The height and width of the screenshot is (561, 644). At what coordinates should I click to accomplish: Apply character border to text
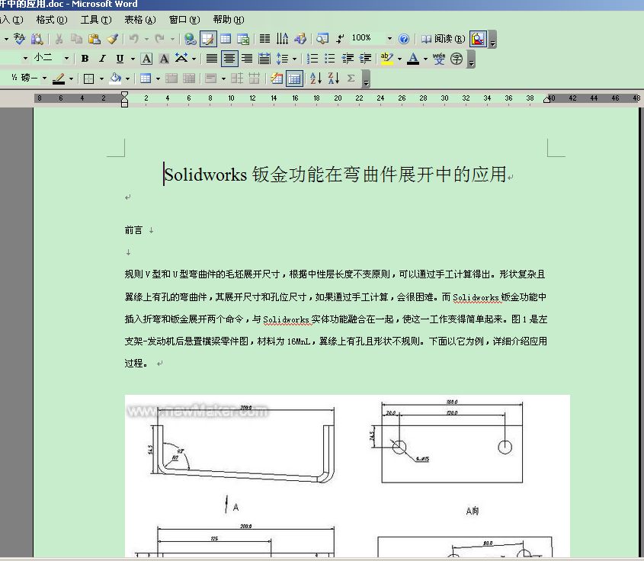(146, 59)
